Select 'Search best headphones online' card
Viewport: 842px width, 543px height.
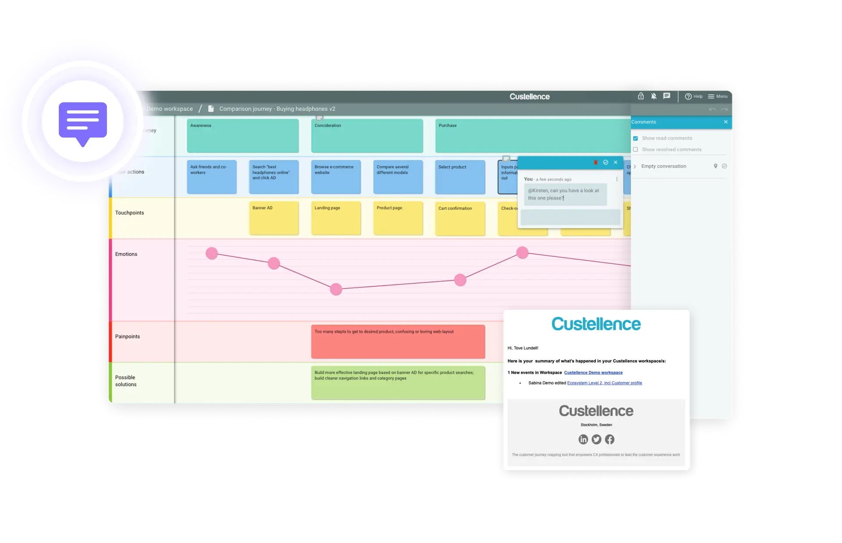(x=274, y=177)
